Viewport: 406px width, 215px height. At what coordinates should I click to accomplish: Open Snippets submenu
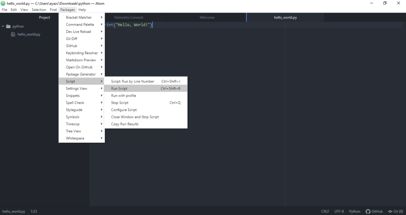(82, 96)
